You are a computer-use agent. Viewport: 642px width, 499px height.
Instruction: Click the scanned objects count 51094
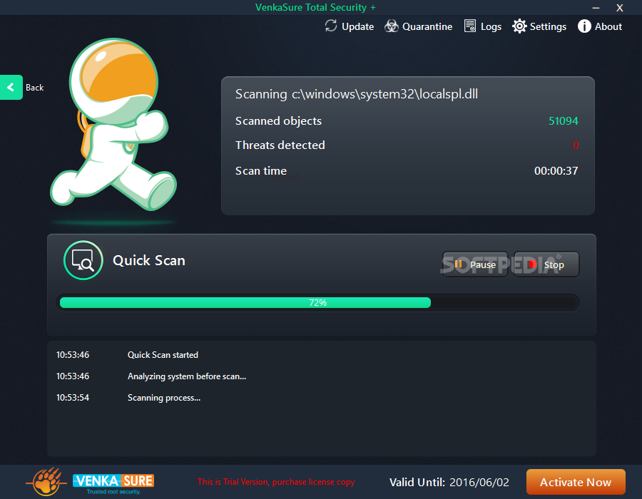click(x=564, y=121)
